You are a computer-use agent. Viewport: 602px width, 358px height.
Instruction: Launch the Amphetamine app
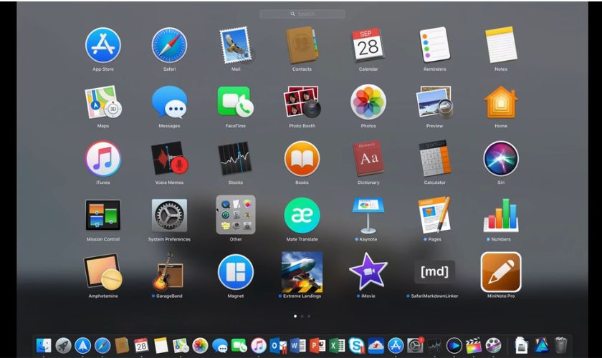click(x=103, y=272)
